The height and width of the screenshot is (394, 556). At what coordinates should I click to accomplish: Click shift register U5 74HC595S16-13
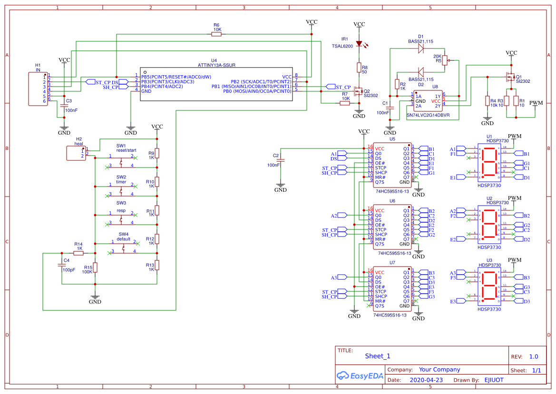(x=392, y=164)
